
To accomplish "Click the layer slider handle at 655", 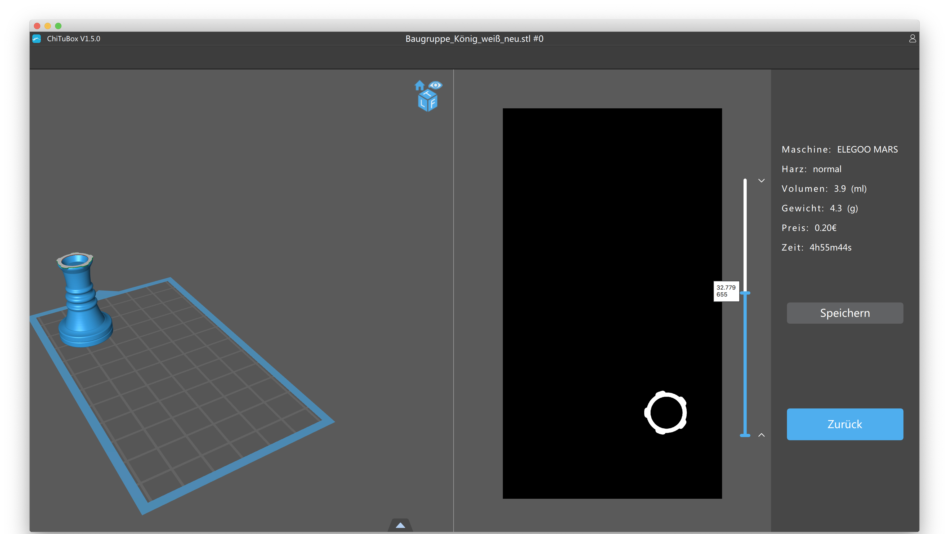I will 745,293.
